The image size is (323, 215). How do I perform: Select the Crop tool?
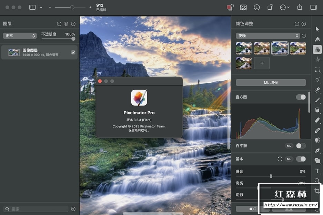[x=317, y=191]
